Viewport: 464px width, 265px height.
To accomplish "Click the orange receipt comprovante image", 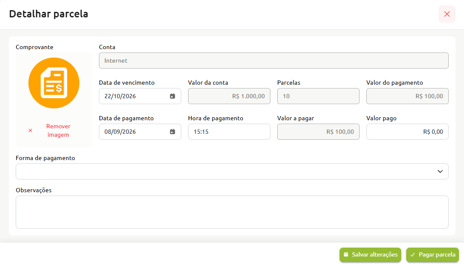I will [54, 83].
